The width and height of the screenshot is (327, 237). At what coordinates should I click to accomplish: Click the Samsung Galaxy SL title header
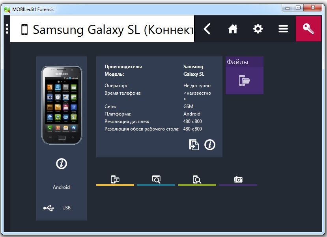[102, 29]
